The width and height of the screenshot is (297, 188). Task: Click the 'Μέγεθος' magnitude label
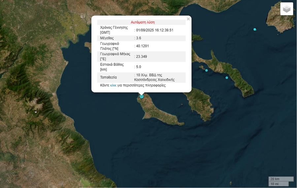(x=107, y=38)
